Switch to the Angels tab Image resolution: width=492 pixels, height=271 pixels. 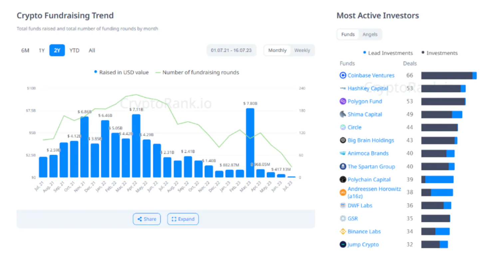click(370, 34)
